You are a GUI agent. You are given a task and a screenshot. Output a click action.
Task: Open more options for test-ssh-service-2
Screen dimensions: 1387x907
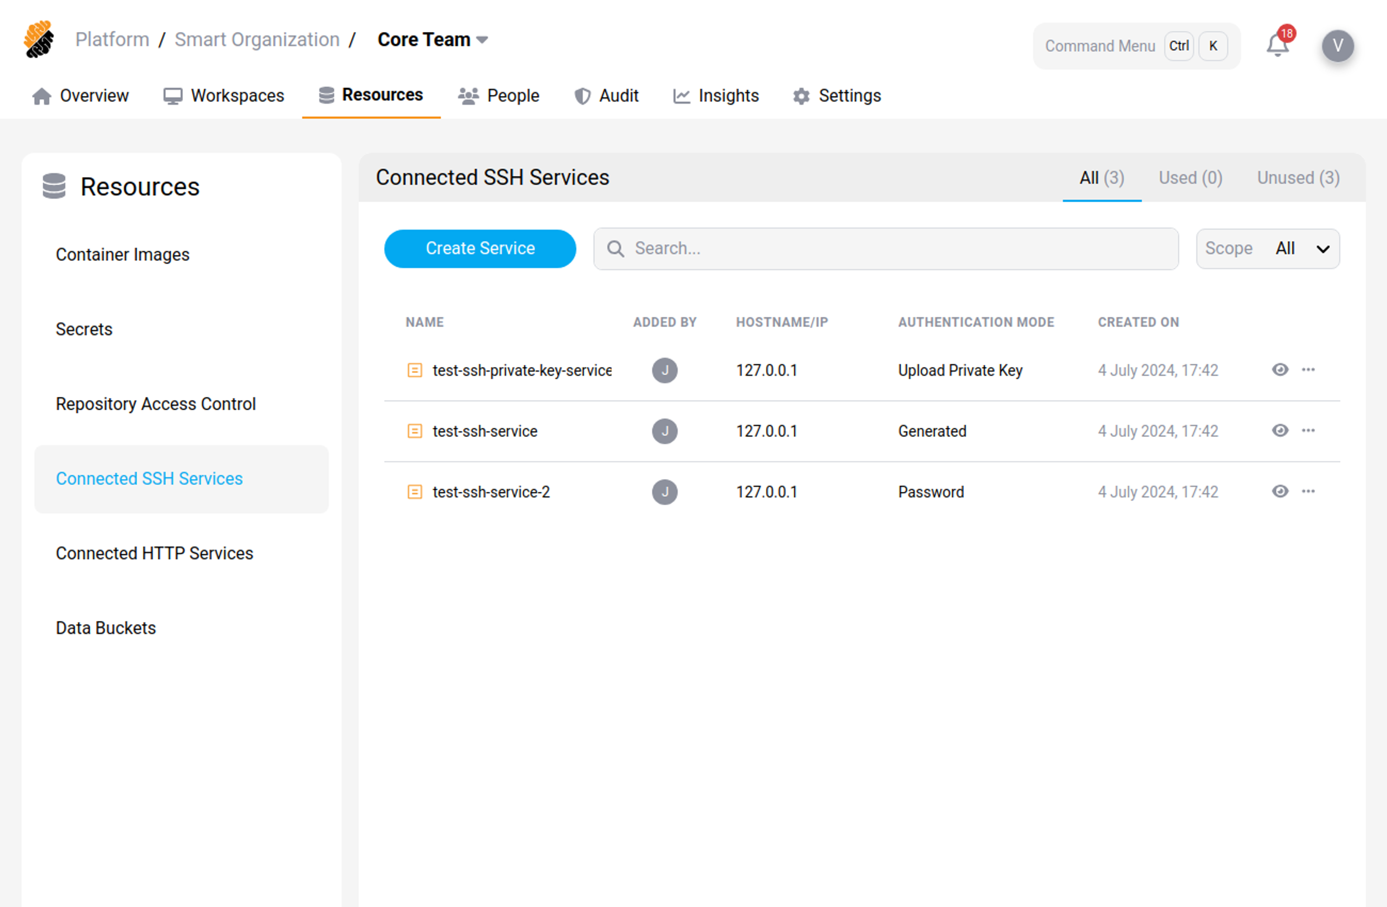[x=1308, y=491]
